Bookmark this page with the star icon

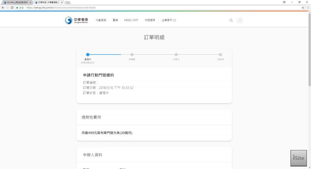(x=303, y=8)
